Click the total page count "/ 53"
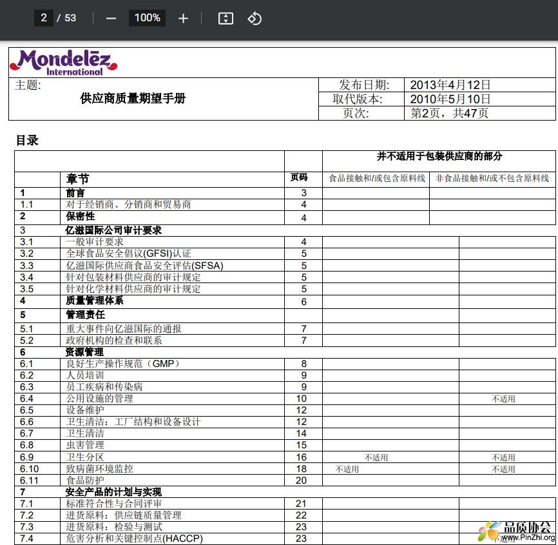This screenshot has width=558, height=545. pos(66,18)
